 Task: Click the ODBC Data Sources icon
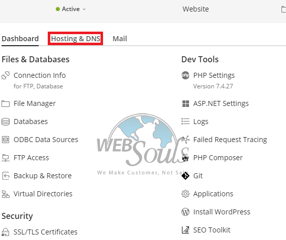(6, 140)
